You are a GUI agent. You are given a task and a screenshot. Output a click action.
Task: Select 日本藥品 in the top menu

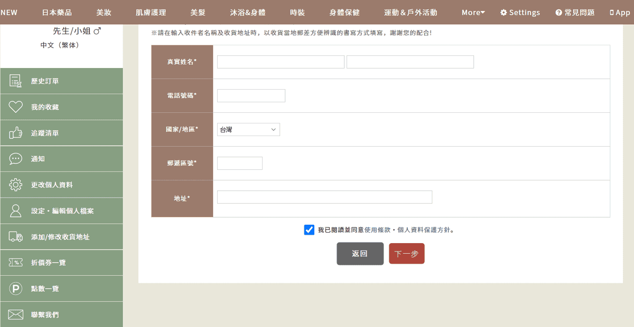pos(57,13)
